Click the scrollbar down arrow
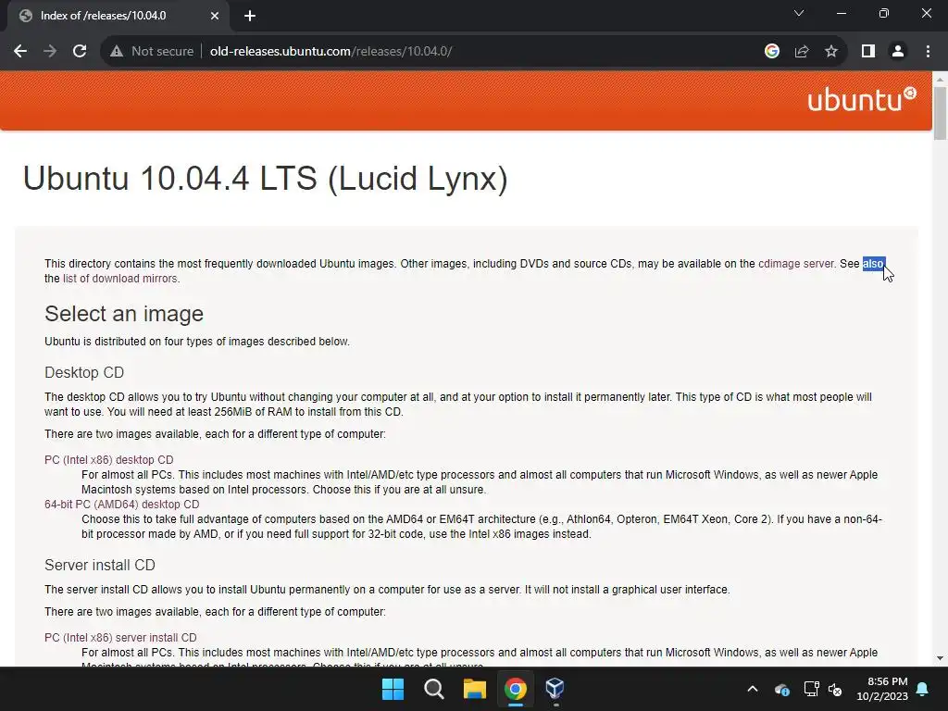Image resolution: width=948 pixels, height=711 pixels. (940, 658)
